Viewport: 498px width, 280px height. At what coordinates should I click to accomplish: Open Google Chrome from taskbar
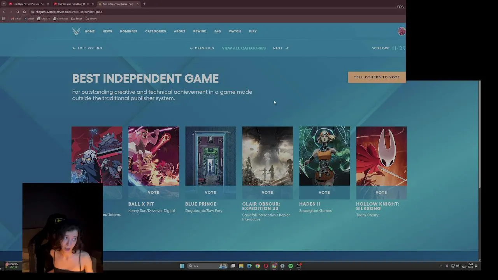coord(258,266)
